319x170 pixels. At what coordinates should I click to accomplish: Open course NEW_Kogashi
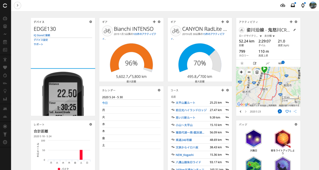tap(184, 155)
